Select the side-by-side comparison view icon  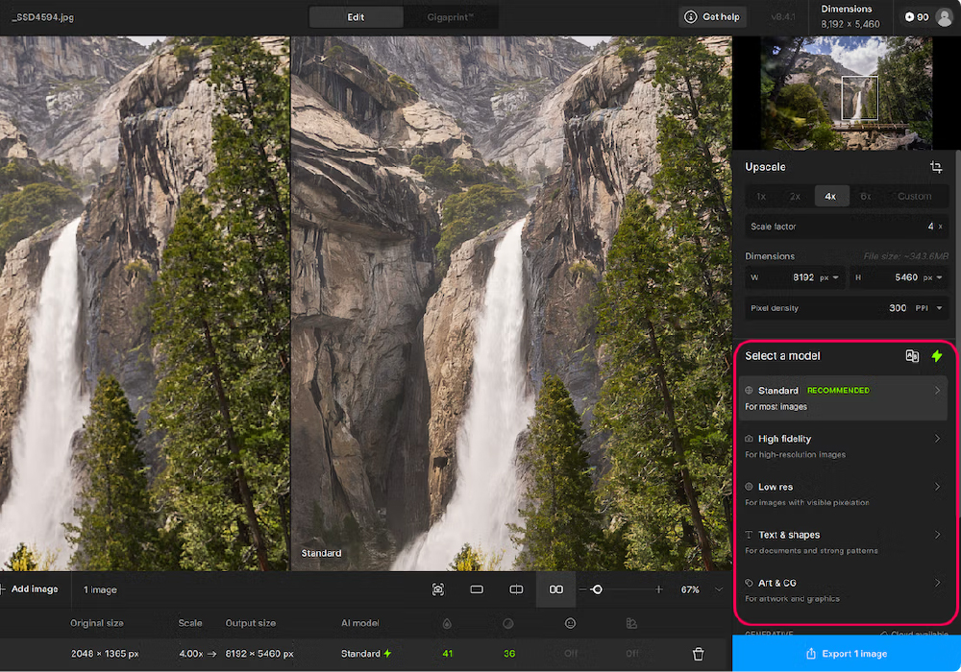[x=555, y=589]
